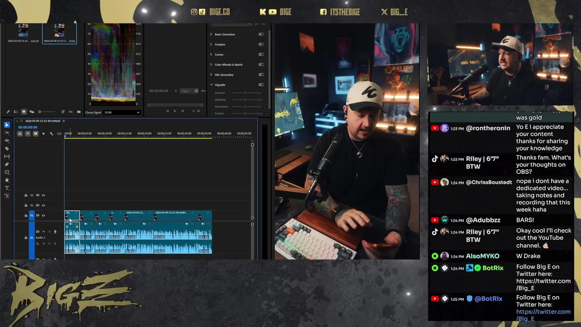581x327 pixels.
Task: Select the Hand tool
Action: [x=7, y=180]
